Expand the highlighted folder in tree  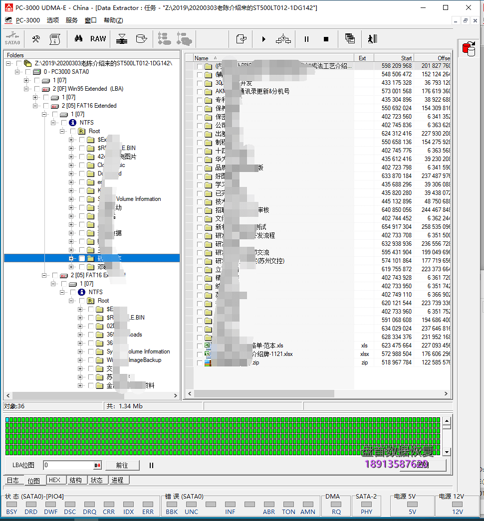point(71,258)
